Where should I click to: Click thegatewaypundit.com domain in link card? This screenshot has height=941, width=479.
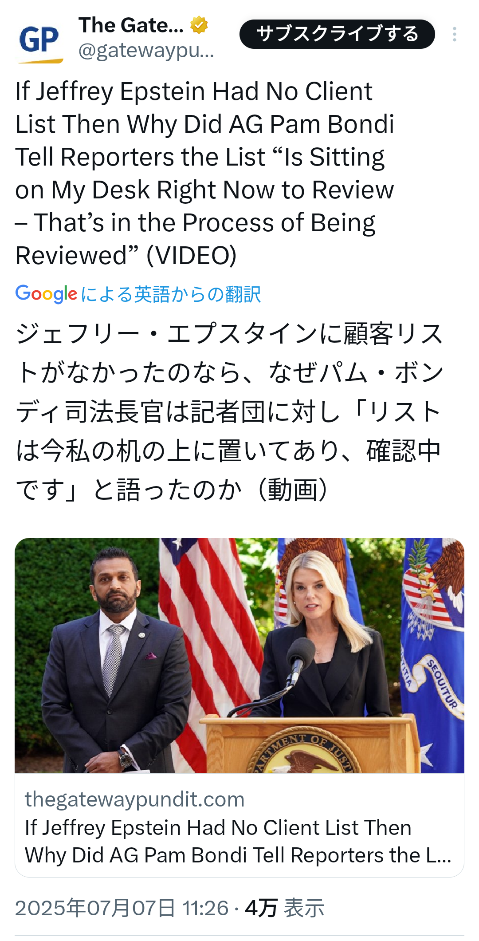pos(135,799)
